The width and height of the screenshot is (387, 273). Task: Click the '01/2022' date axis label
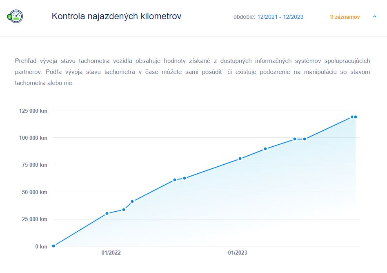(x=111, y=253)
